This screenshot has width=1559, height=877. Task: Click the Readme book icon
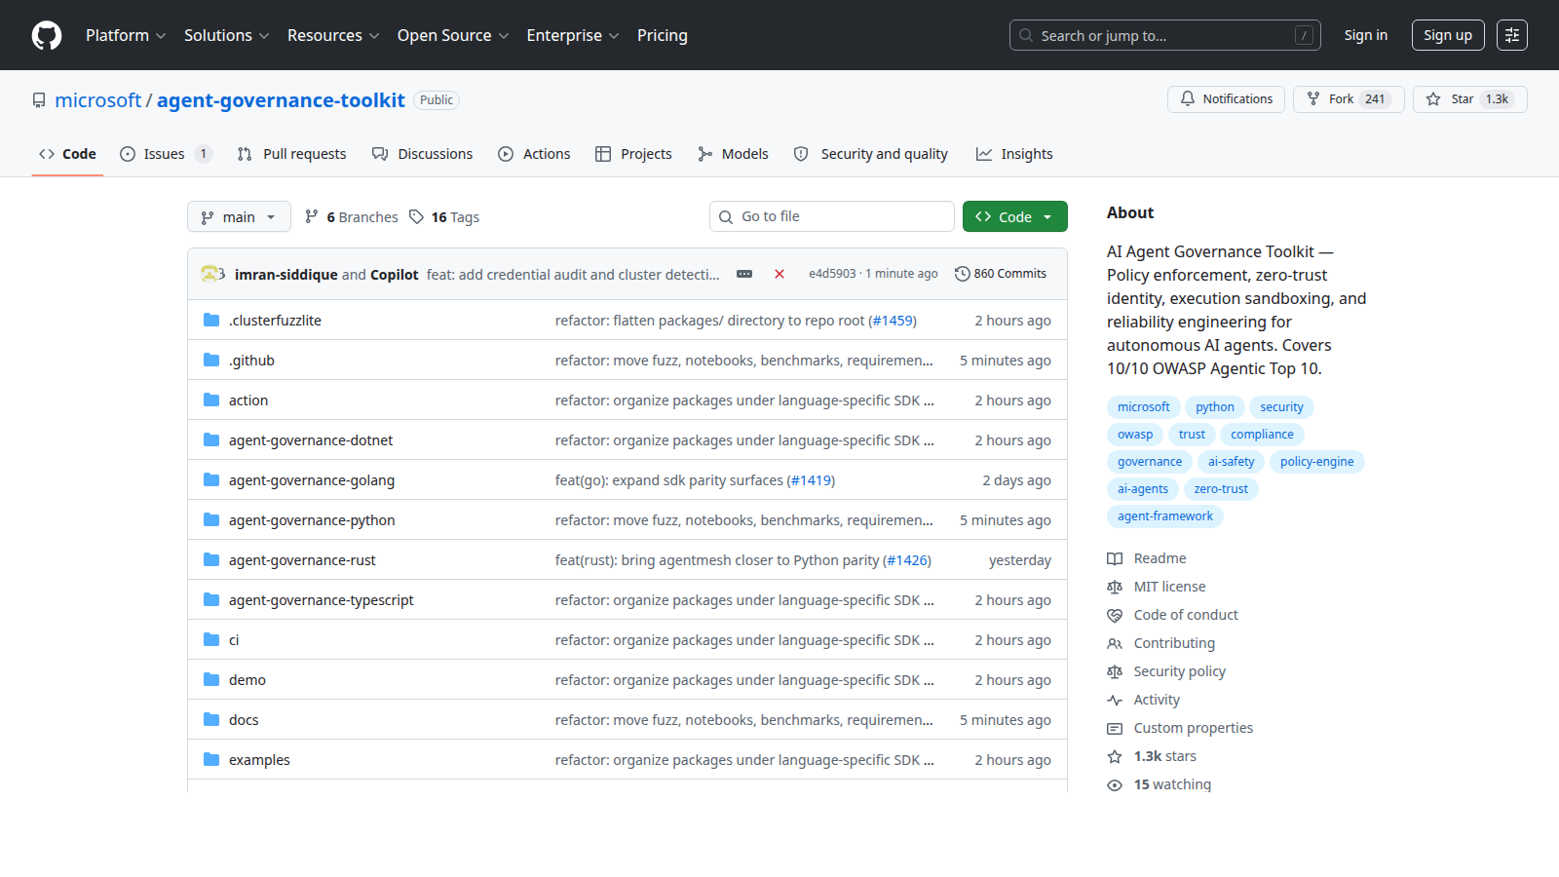[1115, 558]
